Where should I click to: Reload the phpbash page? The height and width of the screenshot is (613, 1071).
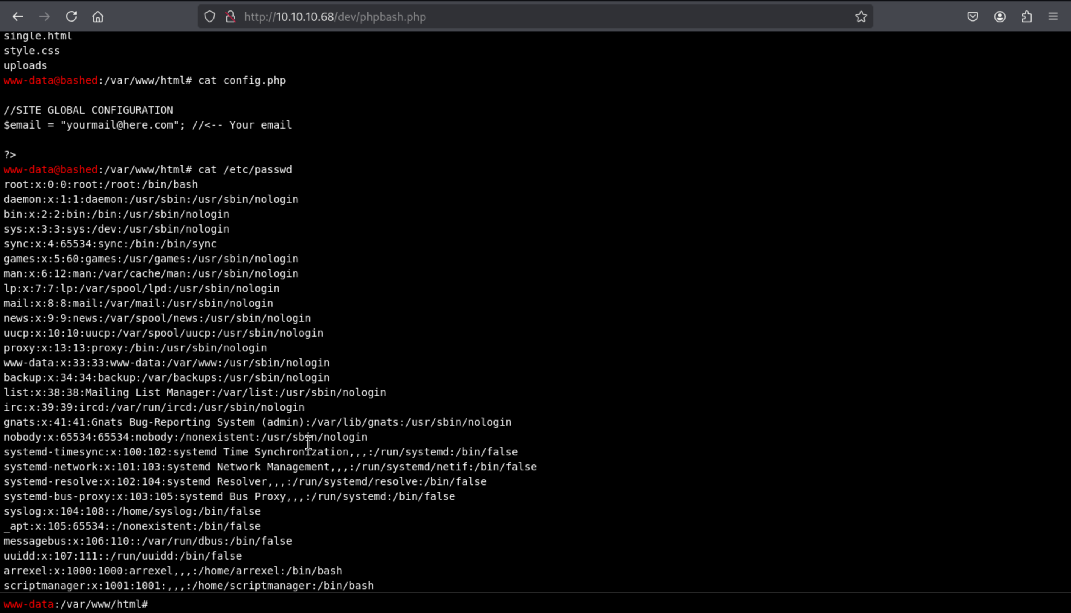[x=71, y=17]
